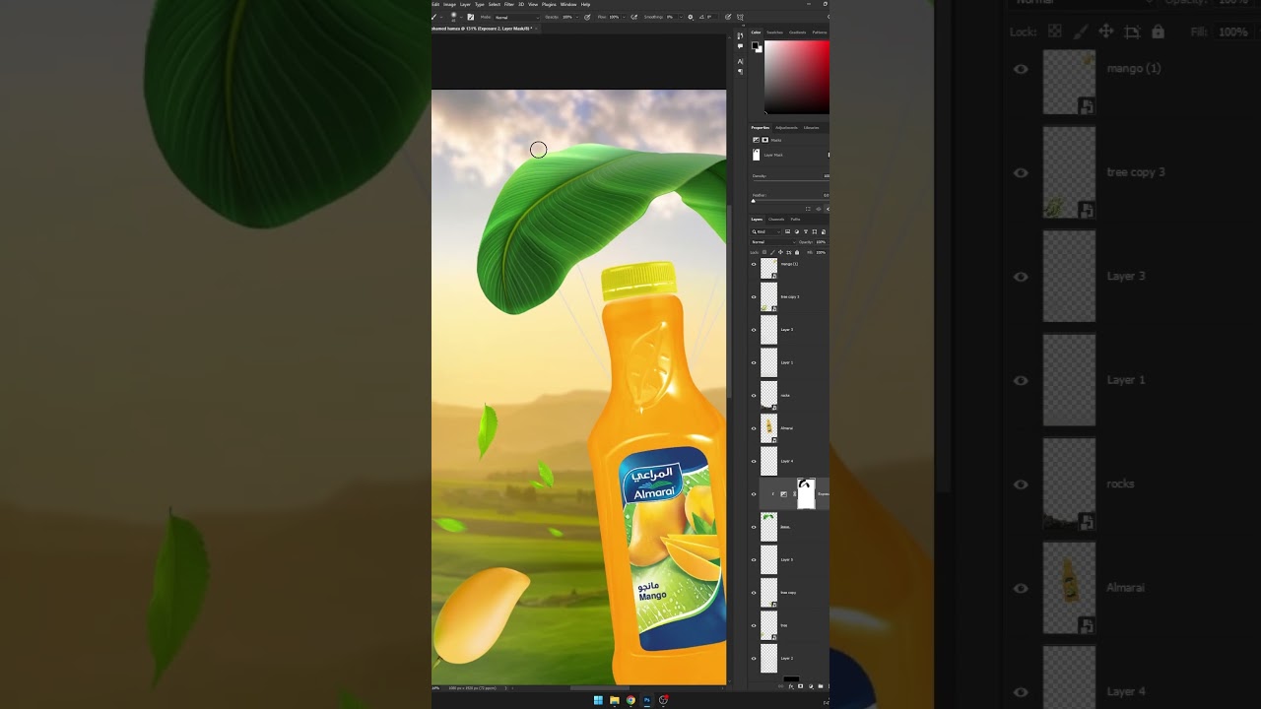
Task: Lock all padlock icon
Action: pyautogui.click(x=797, y=252)
